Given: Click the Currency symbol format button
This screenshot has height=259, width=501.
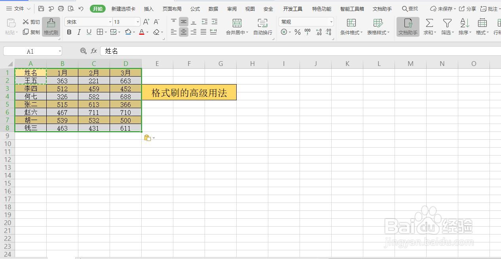Looking at the screenshot, I should pyautogui.click(x=284, y=32).
